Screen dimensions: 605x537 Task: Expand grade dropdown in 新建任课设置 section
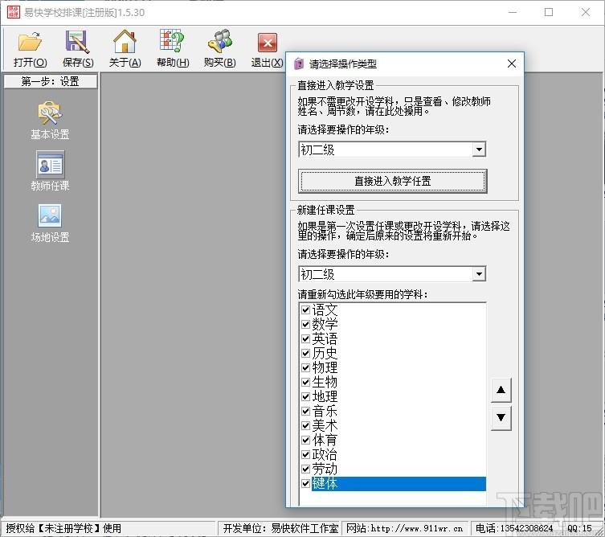click(x=479, y=274)
